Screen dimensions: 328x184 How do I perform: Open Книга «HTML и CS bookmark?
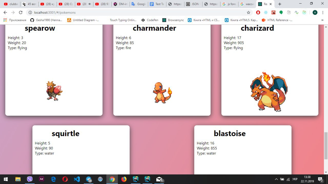click(x=204, y=20)
